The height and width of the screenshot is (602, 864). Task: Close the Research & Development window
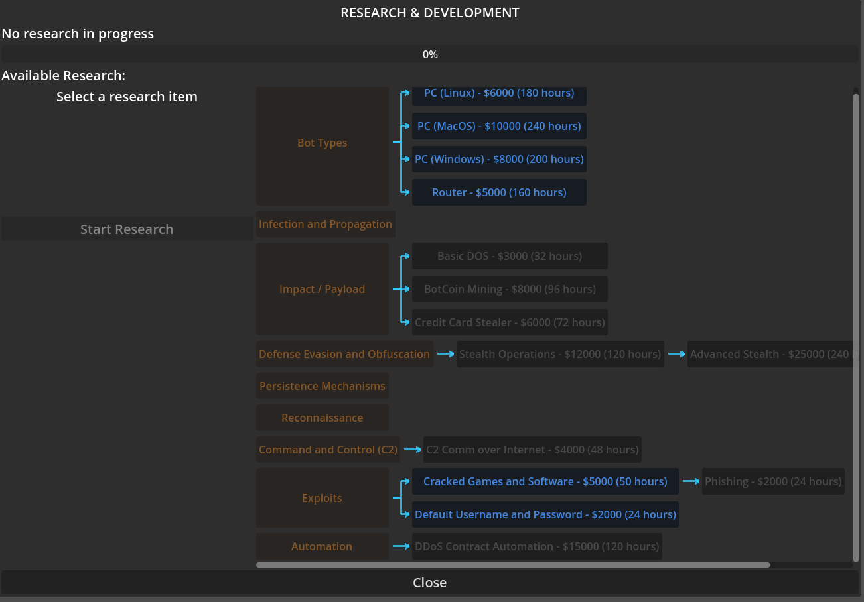coord(430,583)
